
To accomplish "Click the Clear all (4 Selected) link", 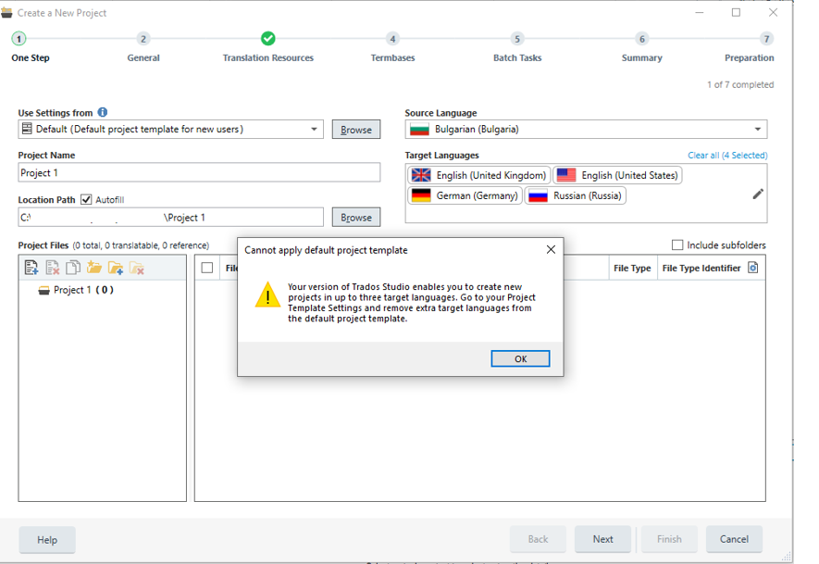I will (x=727, y=156).
